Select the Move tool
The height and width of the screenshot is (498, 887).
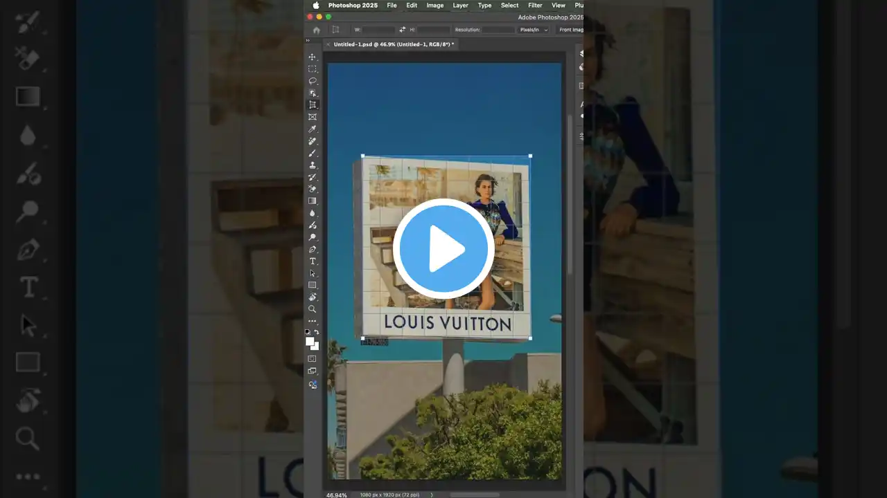[313, 57]
